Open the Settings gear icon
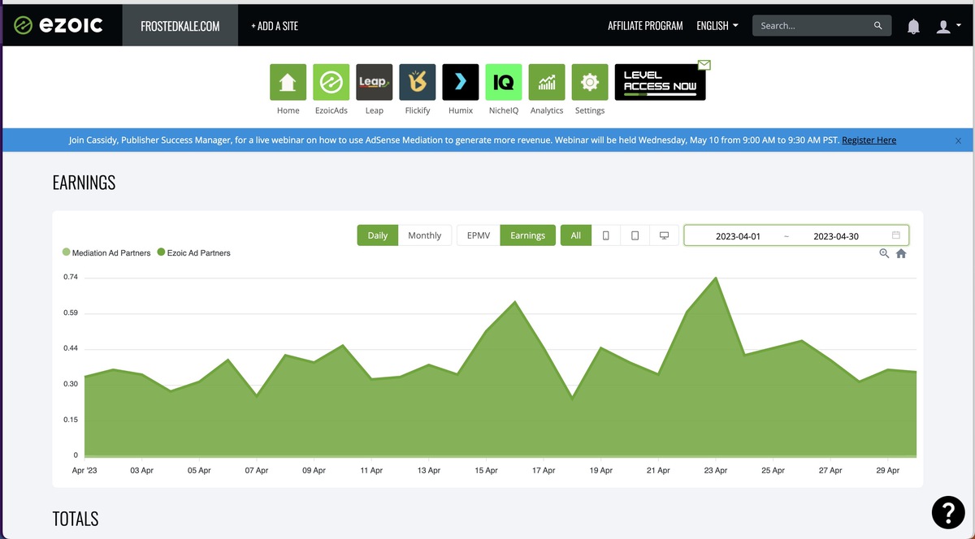The width and height of the screenshot is (975, 539). coord(590,82)
